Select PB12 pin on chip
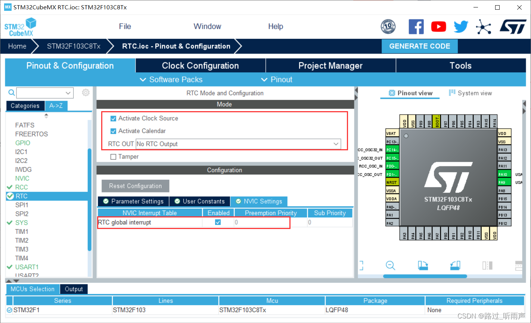Image resolution: width=531 pixels, height=323 pixels. (x=504, y=223)
